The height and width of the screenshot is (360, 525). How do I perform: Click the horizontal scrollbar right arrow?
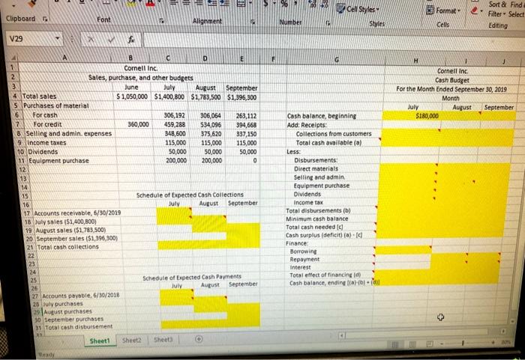[503, 331]
